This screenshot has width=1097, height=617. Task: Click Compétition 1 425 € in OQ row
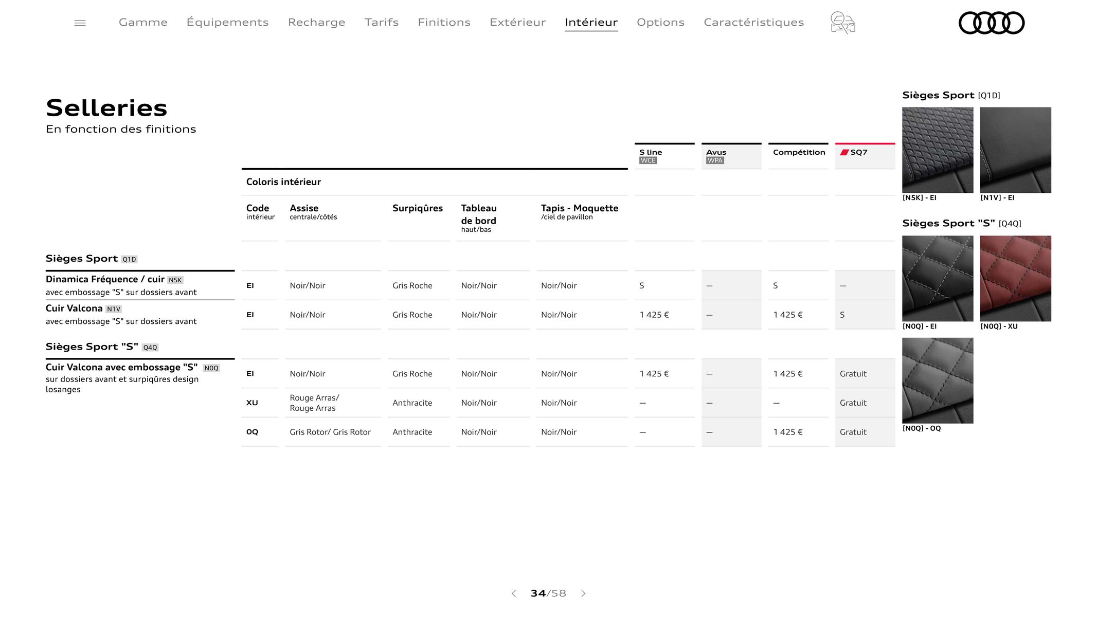point(788,432)
